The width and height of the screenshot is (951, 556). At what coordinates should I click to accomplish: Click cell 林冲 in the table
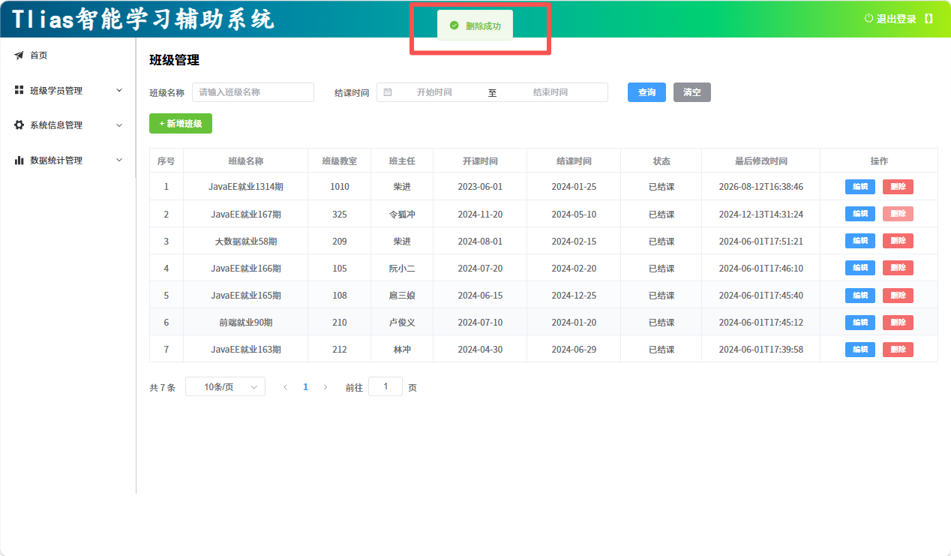coord(402,350)
